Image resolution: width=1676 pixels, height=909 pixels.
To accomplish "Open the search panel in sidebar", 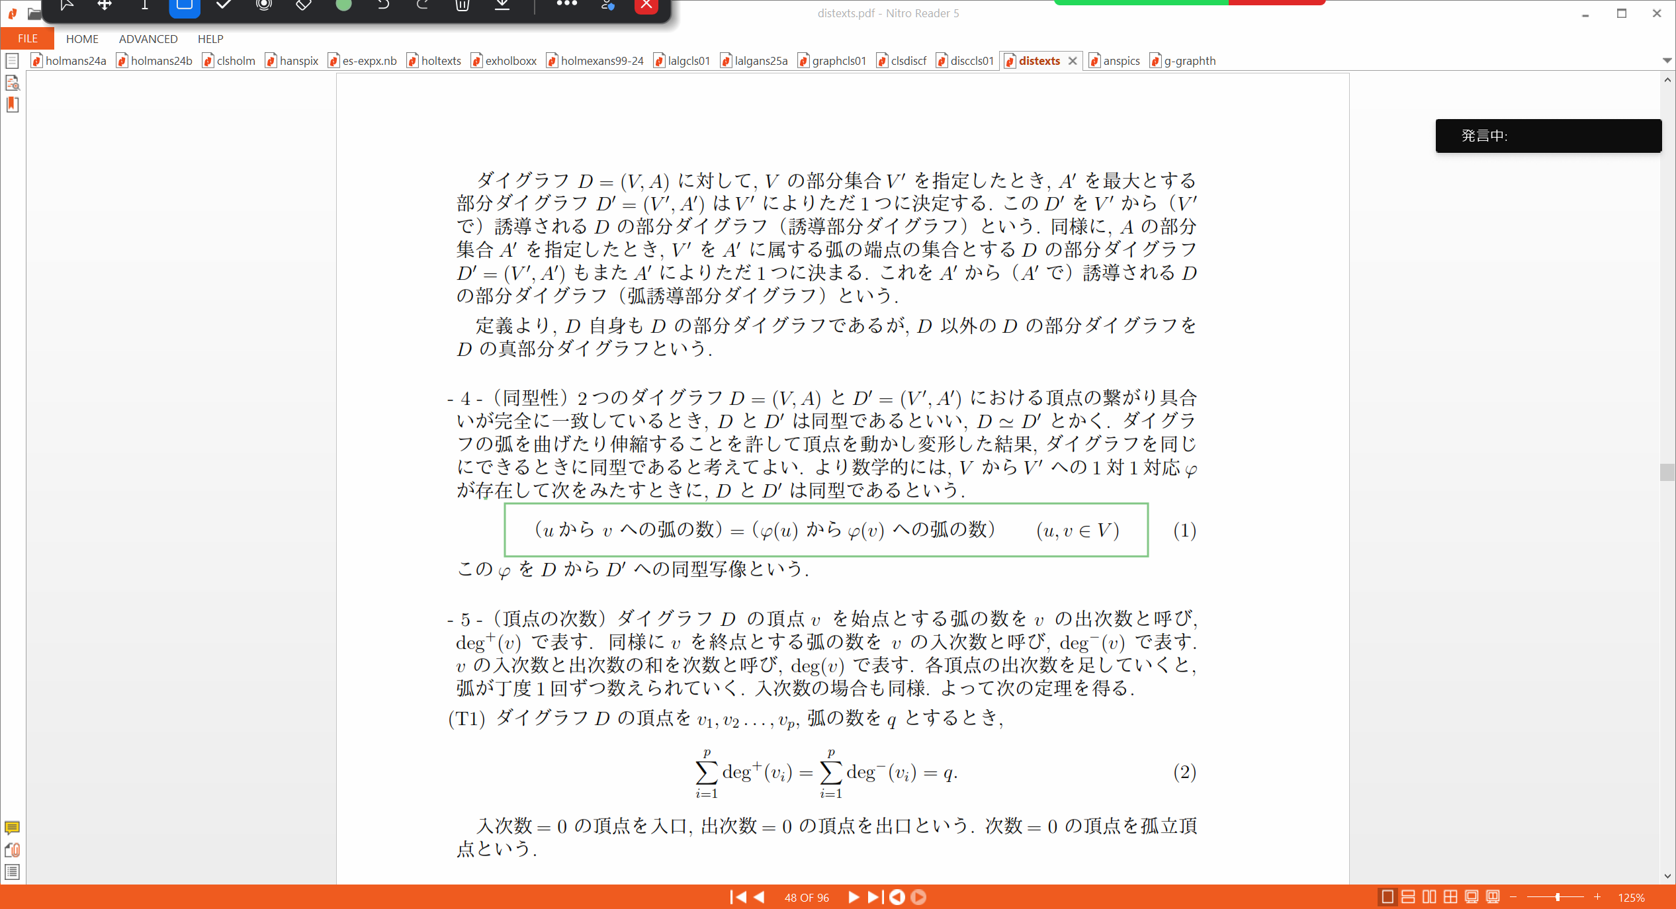I will click(12, 83).
